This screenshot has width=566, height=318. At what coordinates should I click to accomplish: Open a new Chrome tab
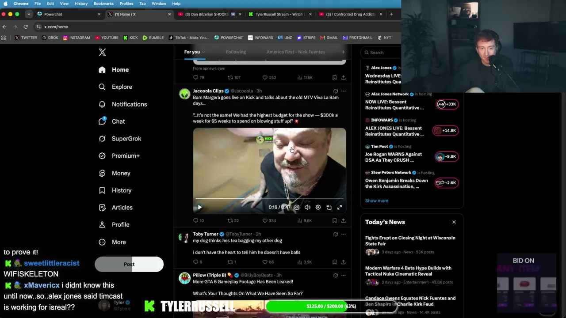point(391,14)
